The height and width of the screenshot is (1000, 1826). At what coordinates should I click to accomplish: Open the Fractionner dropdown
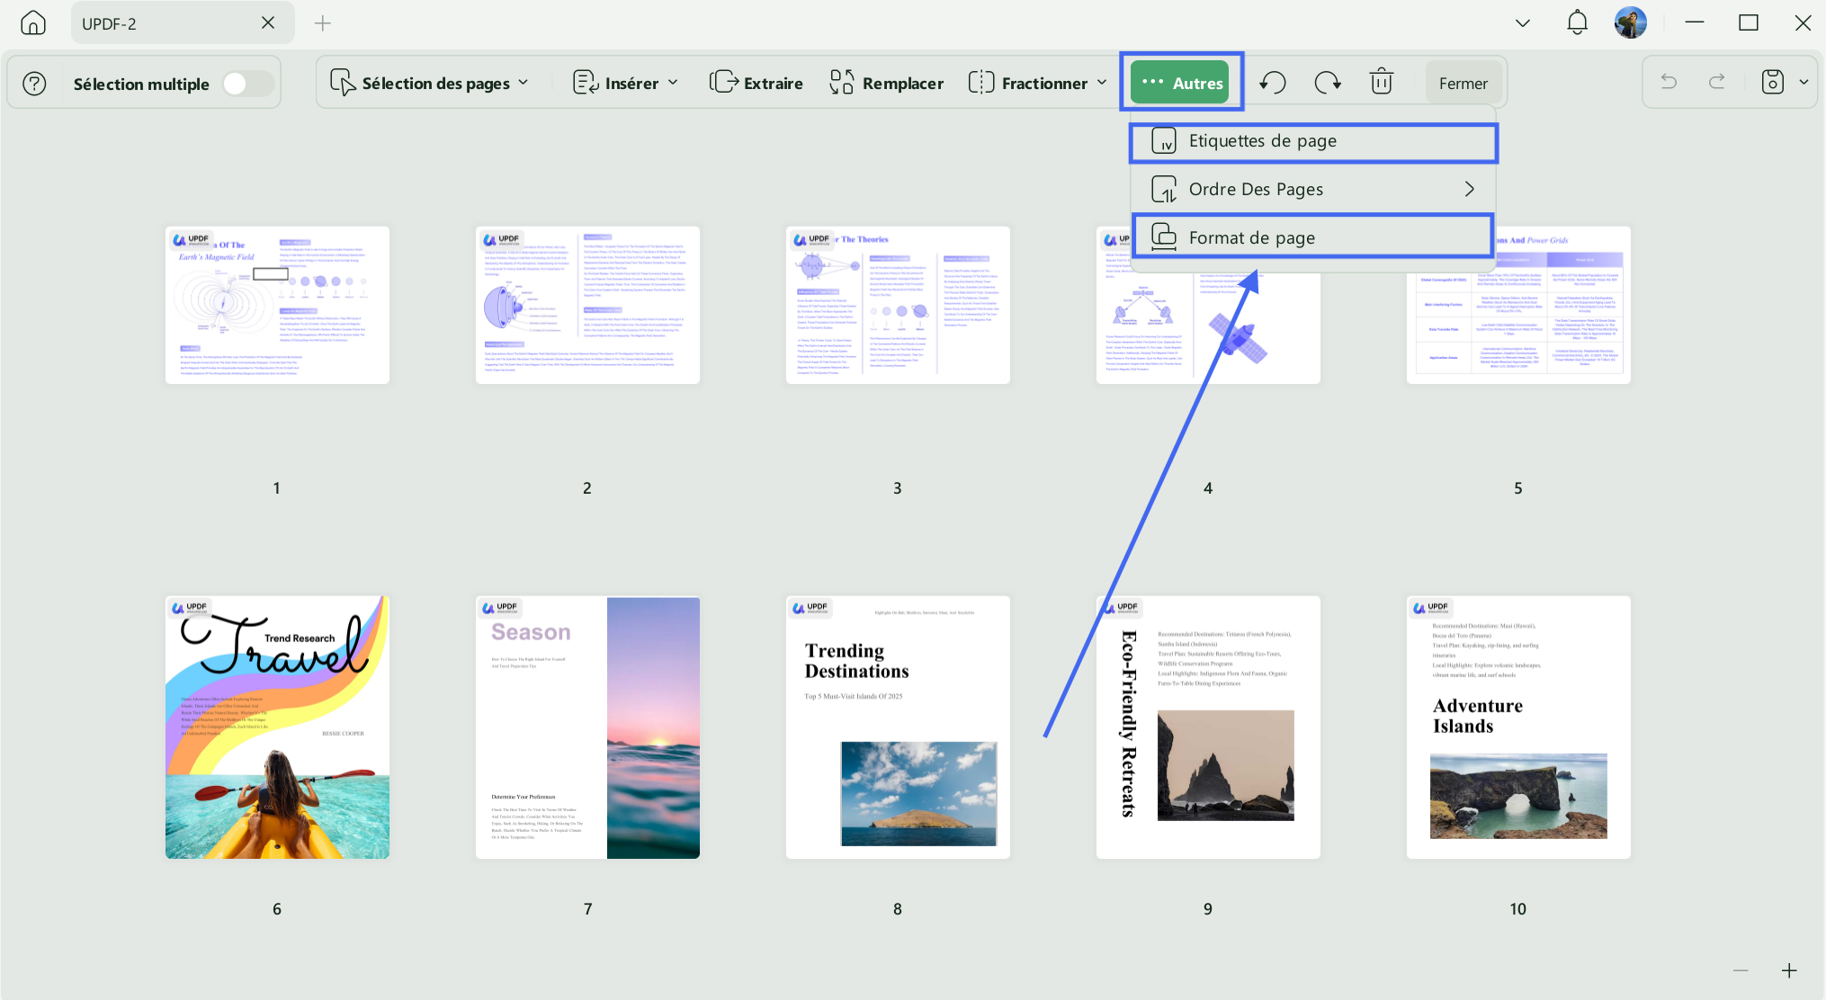click(1037, 84)
